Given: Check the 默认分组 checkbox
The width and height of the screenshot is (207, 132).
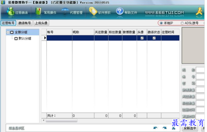Looking at the screenshot, I should point(16,38).
